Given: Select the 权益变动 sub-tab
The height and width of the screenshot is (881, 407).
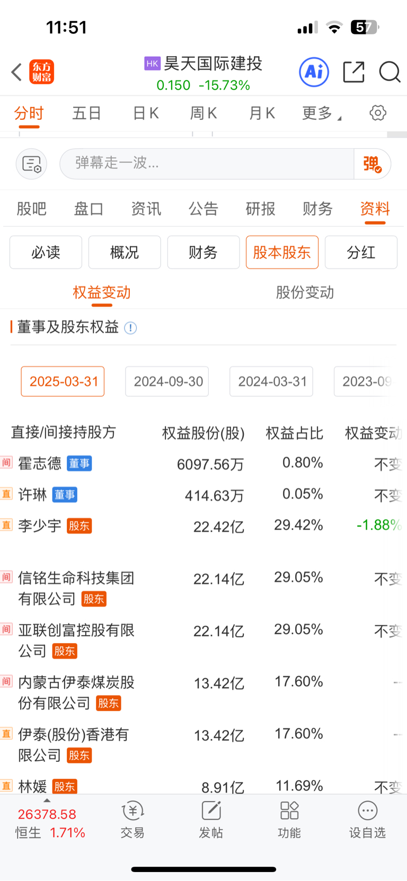Looking at the screenshot, I should pos(102,292).
